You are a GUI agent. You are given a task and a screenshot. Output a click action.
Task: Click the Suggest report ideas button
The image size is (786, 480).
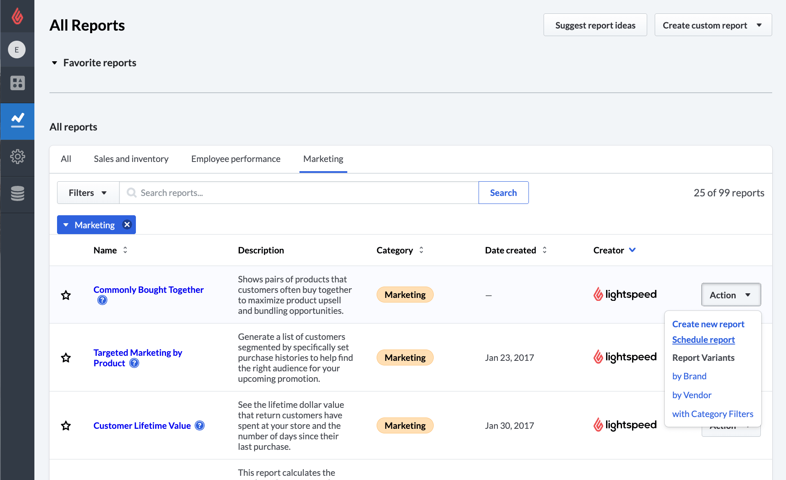coord(595,25)
